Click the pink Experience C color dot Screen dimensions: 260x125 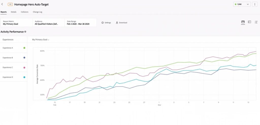click(x=24, y=68)
